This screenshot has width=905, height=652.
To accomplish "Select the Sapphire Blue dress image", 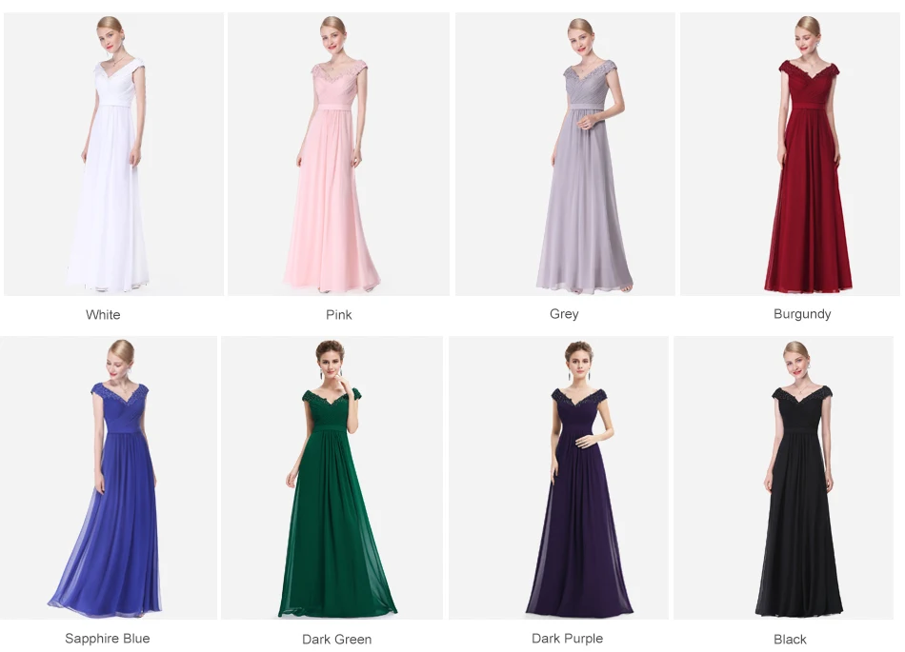I will tap(109, 478).
